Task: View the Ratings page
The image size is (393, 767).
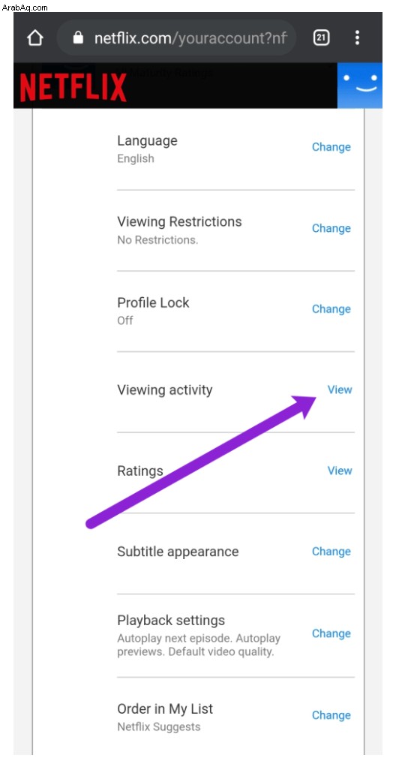Action: click(340, 471)
